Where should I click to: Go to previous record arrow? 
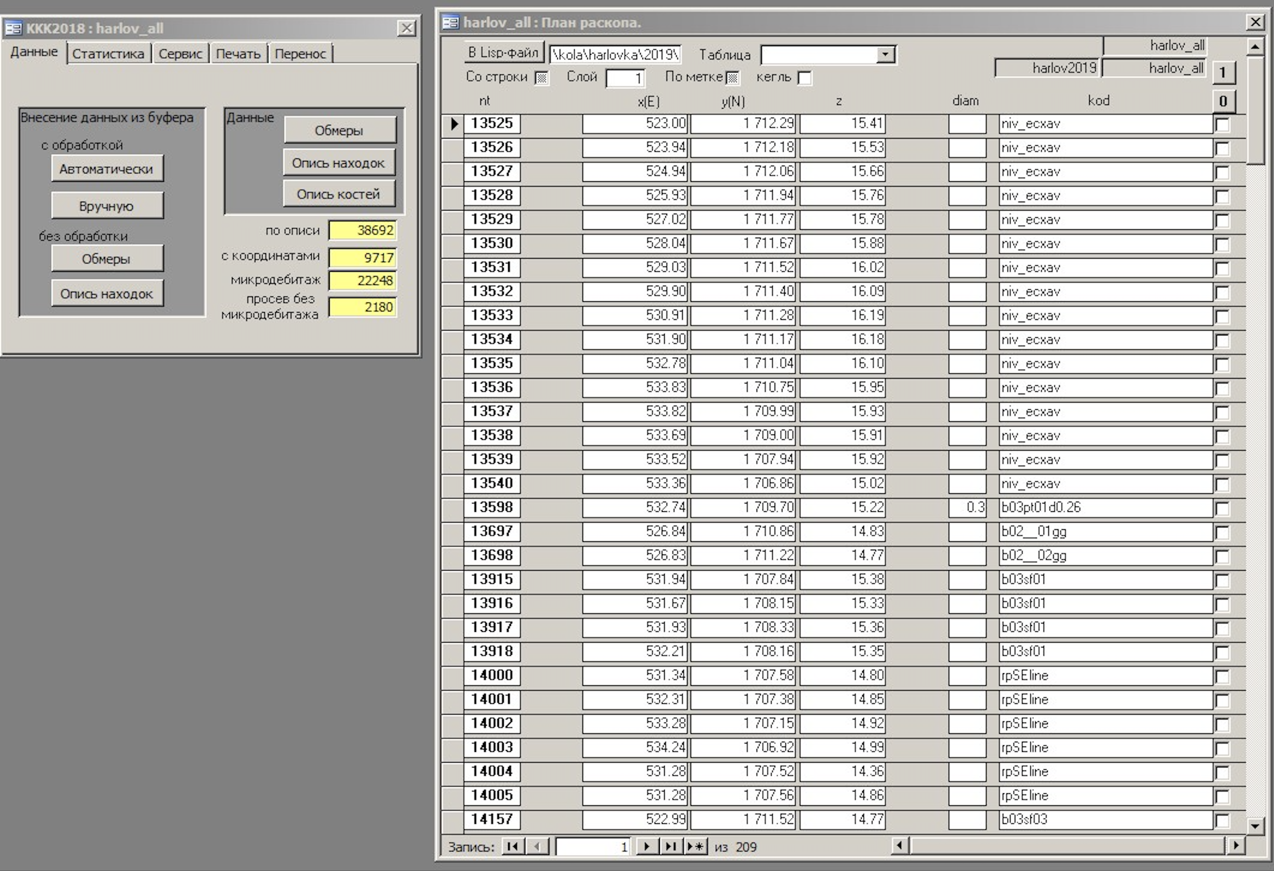537,846
